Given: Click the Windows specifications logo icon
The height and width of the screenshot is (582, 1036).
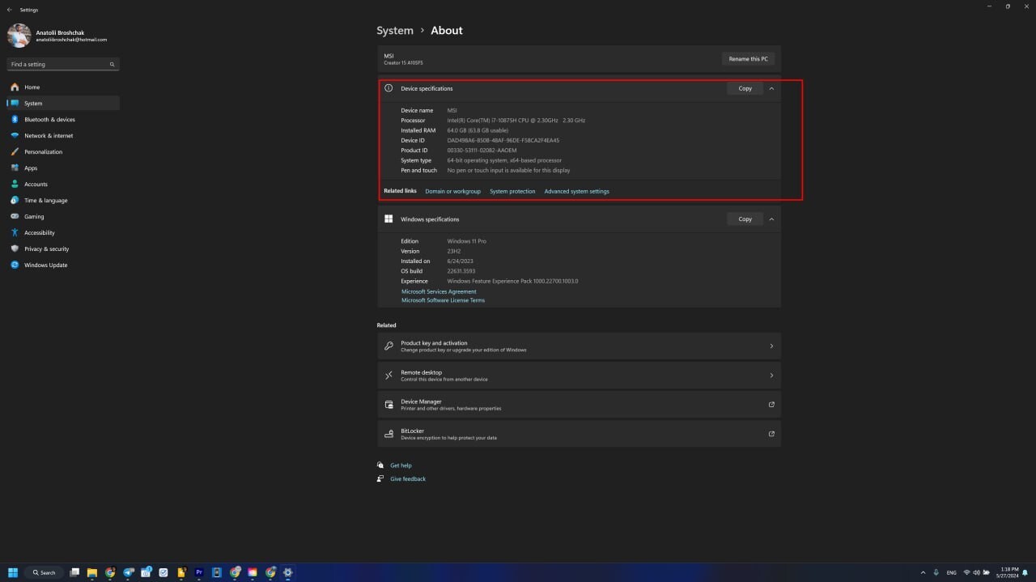Looking at the screenshot, I should 388,219.
